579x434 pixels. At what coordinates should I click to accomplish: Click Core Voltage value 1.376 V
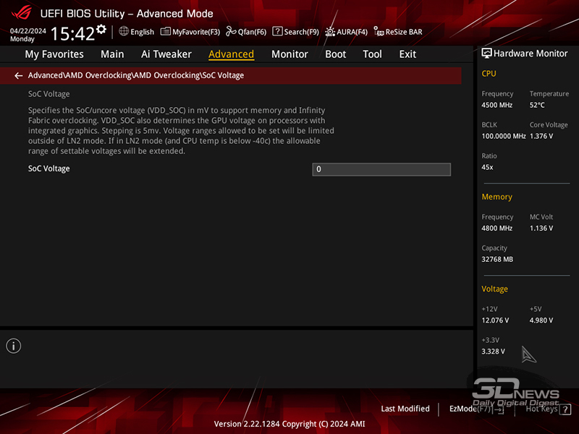coord(541,136)
